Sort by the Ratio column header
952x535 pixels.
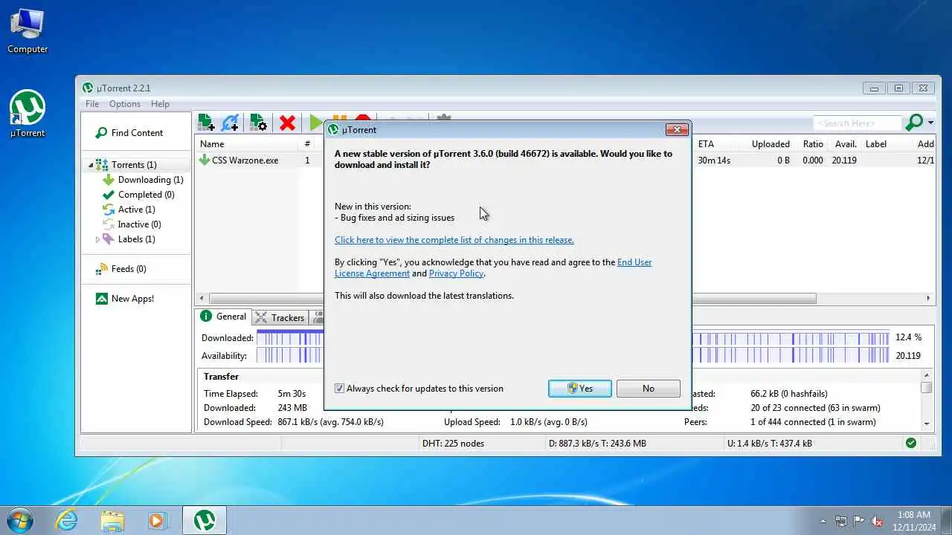tap(813, 144)
